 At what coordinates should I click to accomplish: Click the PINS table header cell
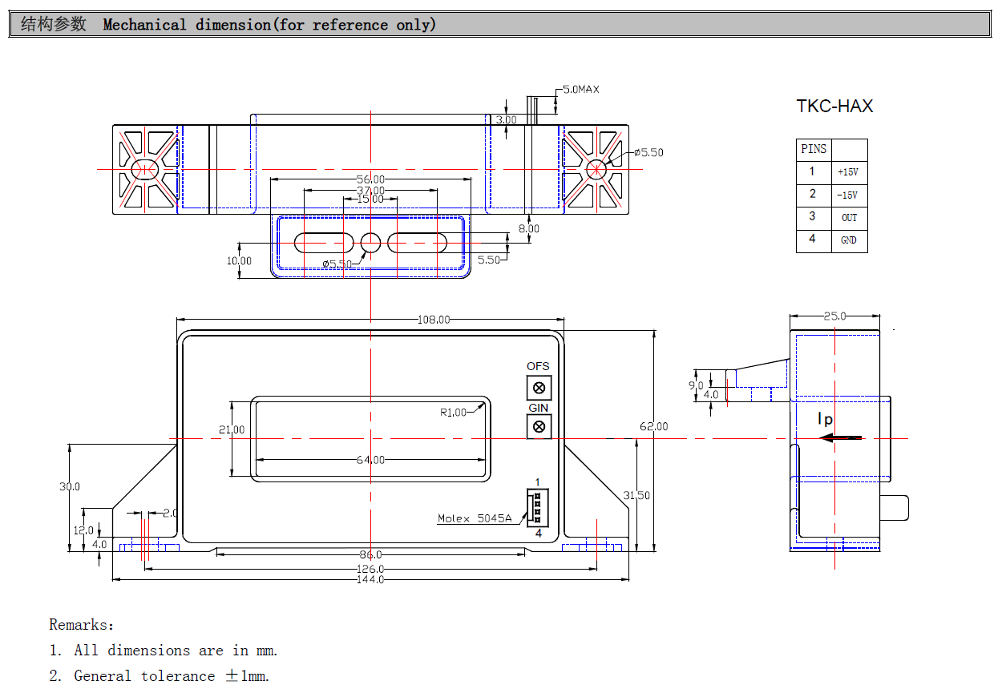click(x=814, y=150)
